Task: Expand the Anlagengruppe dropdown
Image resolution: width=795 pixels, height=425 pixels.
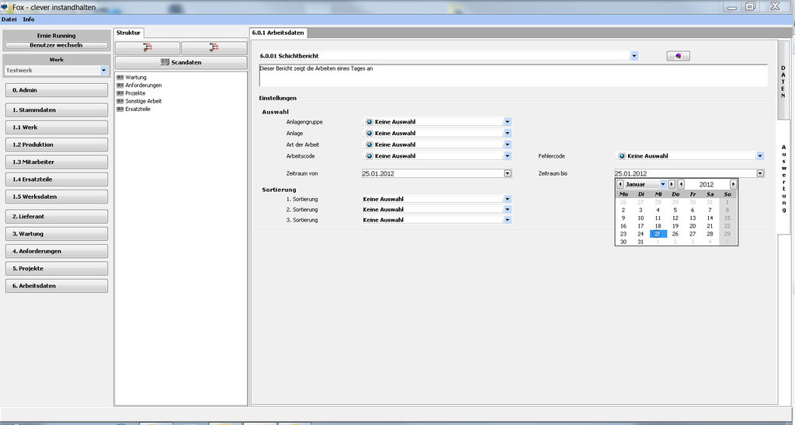Action: [x=507, y=121]
